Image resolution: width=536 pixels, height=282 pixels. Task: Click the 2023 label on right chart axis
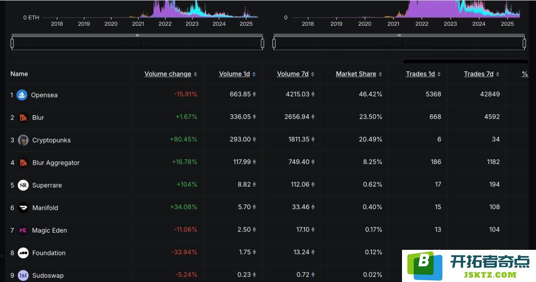450,24
